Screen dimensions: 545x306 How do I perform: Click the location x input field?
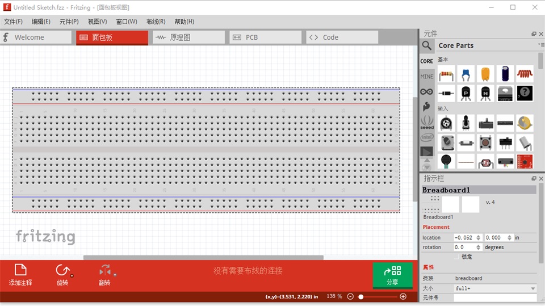[x=464, y=237]
